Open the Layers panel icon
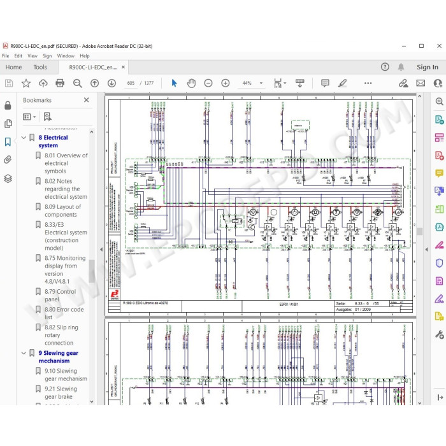 tap(8, 178)
